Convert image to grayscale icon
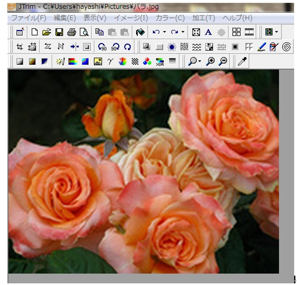Viewport: 297px width, 285px height. [x=20, y=61]
